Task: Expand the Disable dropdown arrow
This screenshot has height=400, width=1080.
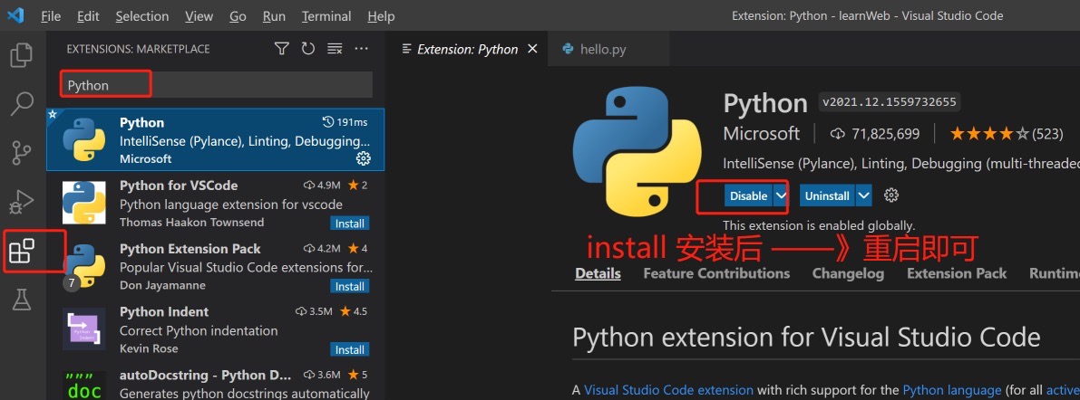Action: tap(781, 195)
